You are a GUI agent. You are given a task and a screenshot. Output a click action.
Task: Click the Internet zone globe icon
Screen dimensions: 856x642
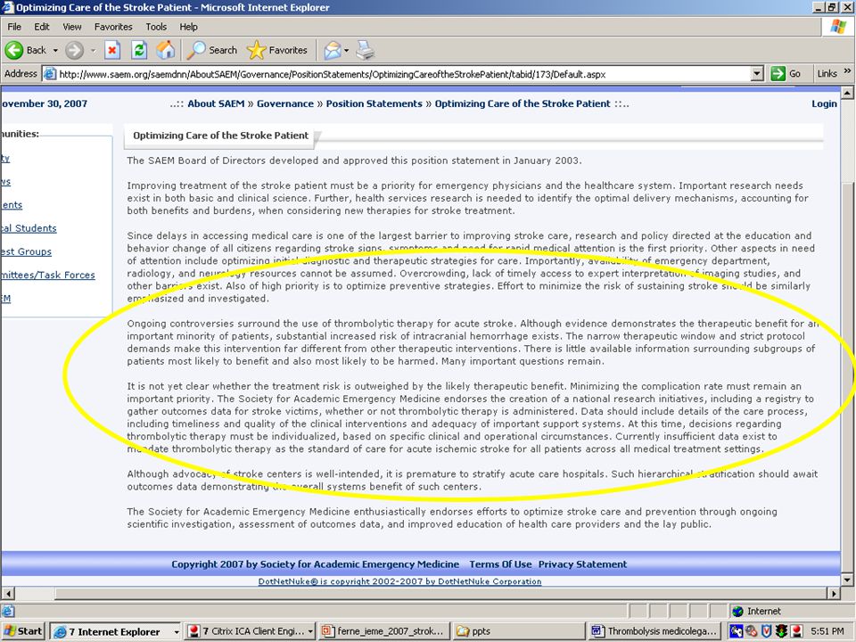coord(738,611)
